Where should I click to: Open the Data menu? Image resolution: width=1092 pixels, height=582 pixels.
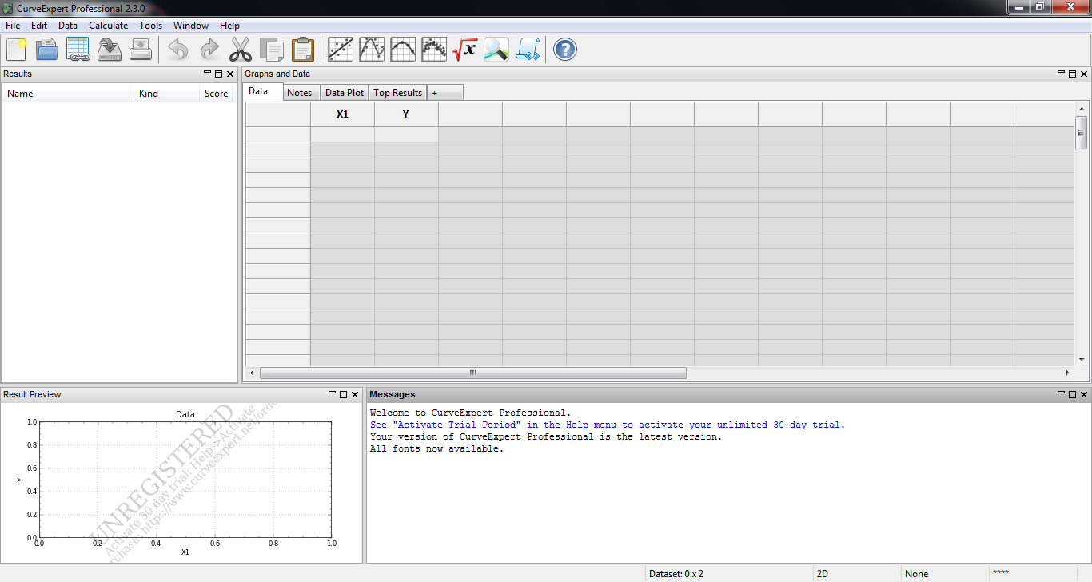(x=68, y=26)
